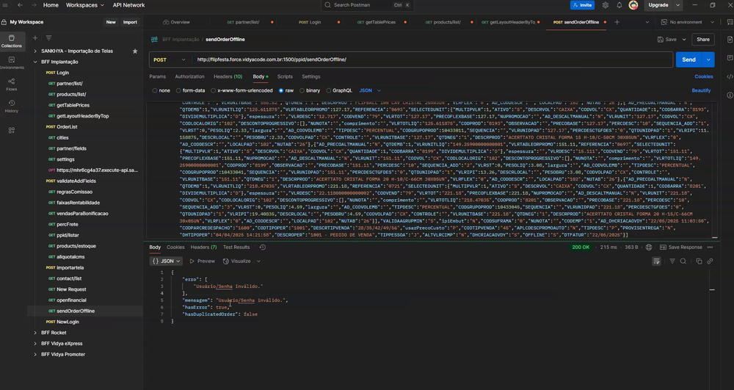Click the Cookies link
This screenshot has width=734, height=390.
click(704, 77)
